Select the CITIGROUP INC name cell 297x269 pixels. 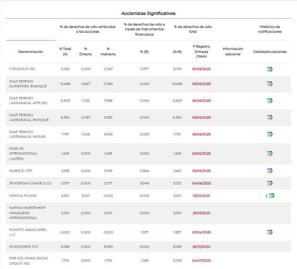tap(23, 69)
